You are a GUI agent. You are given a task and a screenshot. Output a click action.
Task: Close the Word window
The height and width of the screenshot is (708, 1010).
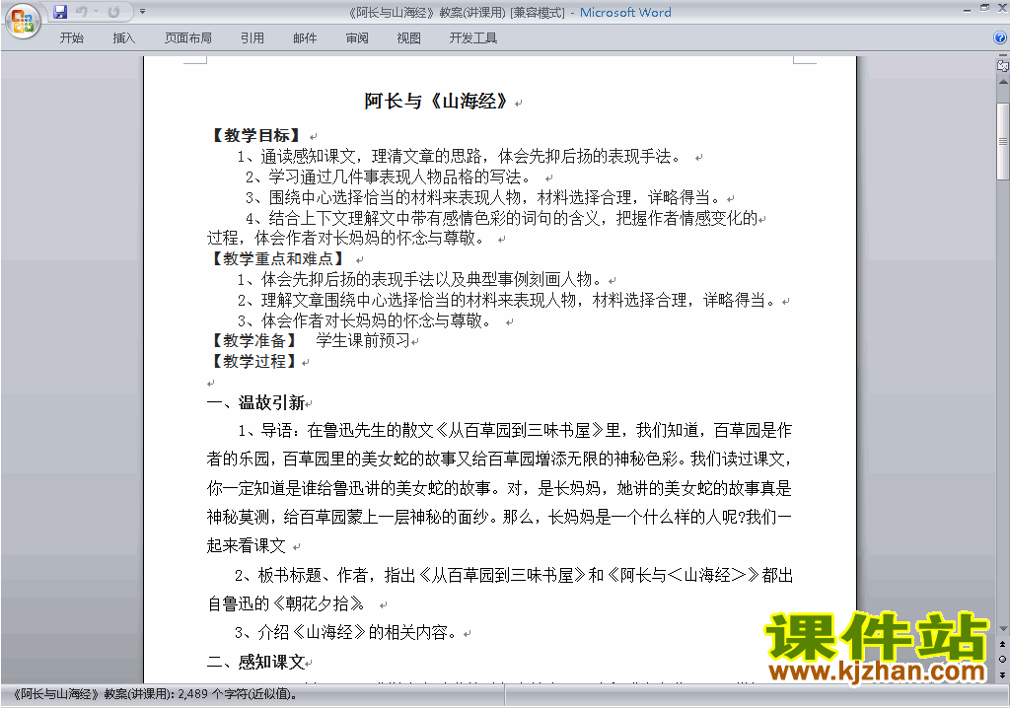coord(1002,8)
